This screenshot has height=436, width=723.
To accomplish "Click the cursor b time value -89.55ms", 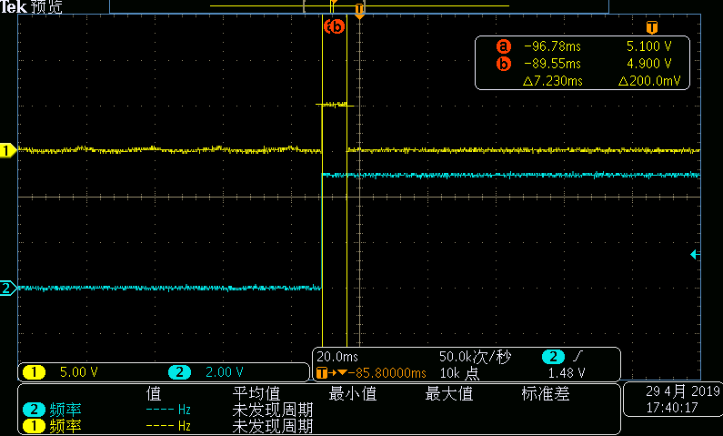I will (x=552, y=64).
